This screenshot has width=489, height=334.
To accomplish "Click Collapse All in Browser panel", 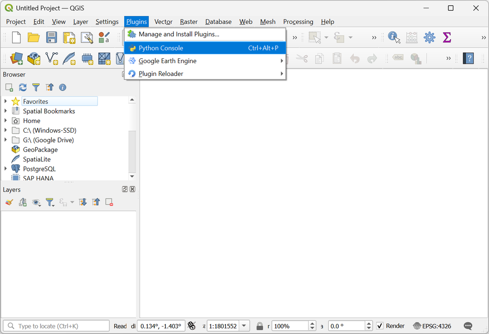I will pyautogui.click(x=49, y=88).
